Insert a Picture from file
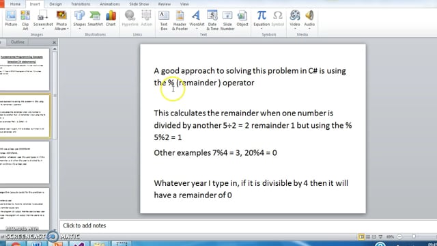 (11, 19)
